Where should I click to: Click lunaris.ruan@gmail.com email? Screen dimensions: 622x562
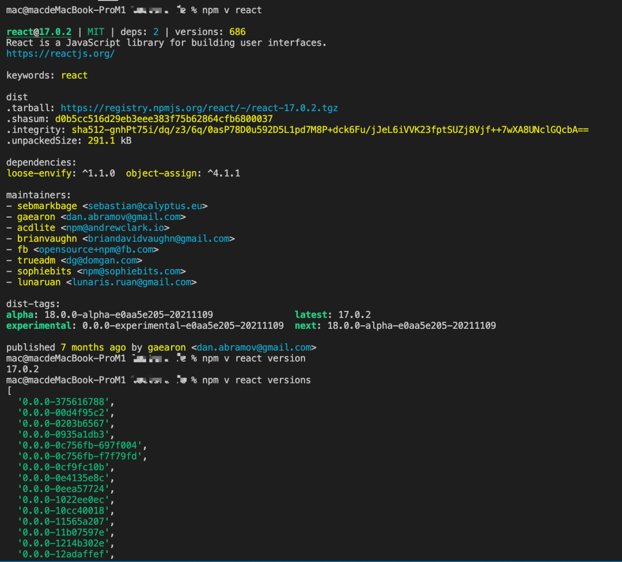coord(132,282)
